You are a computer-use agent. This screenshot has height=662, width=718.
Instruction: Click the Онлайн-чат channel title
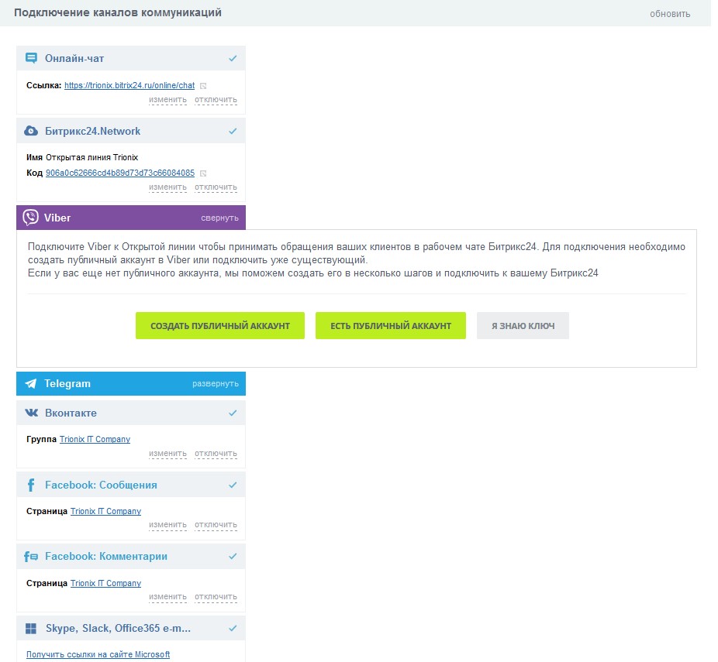click(x=74, y=59)
